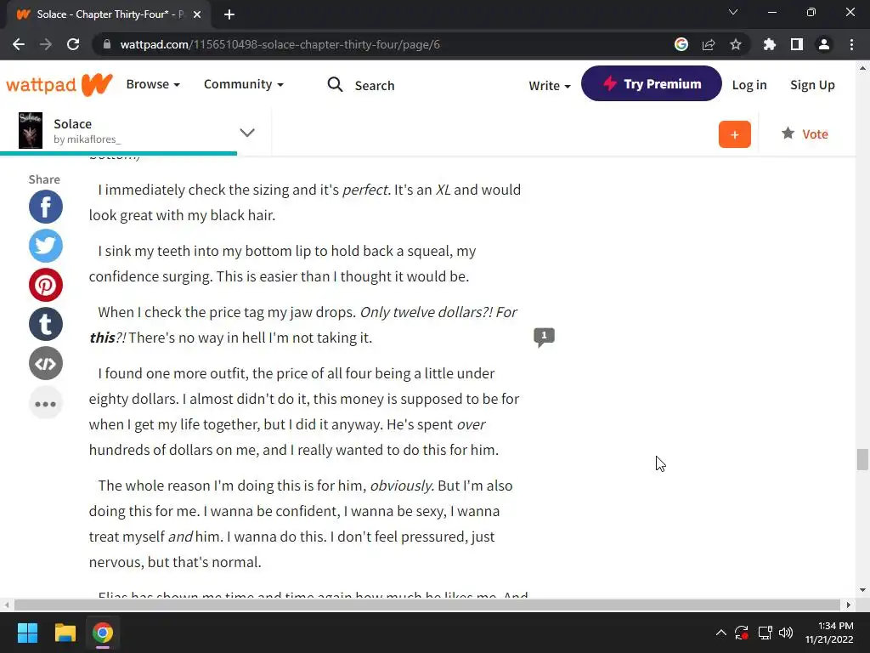
Task: Click the network tray icon
Action: click(765, 633)
